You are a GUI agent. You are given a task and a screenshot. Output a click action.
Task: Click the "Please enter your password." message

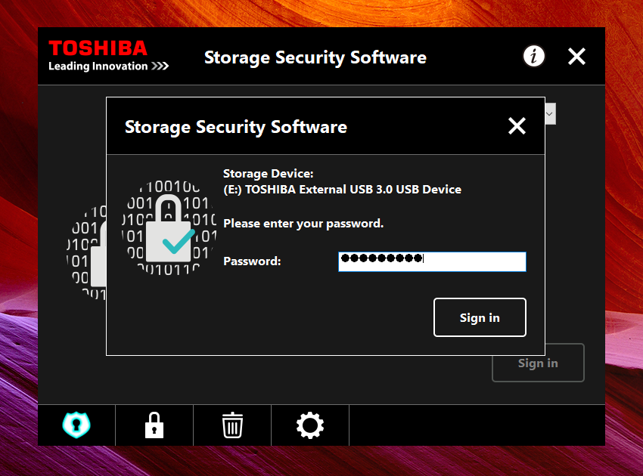pos(303,224)
